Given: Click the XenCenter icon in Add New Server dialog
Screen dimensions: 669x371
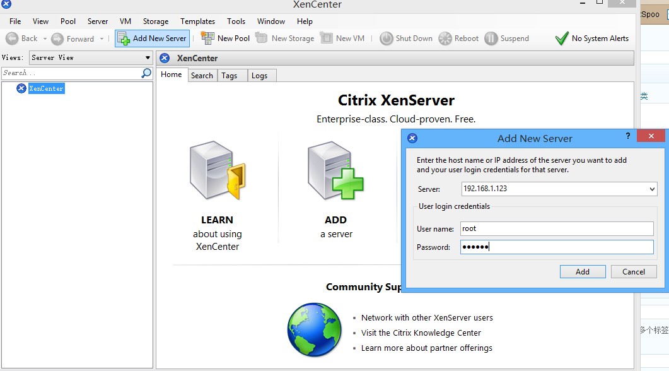Looking at the screenshot, I should click(x=412, y=138).
